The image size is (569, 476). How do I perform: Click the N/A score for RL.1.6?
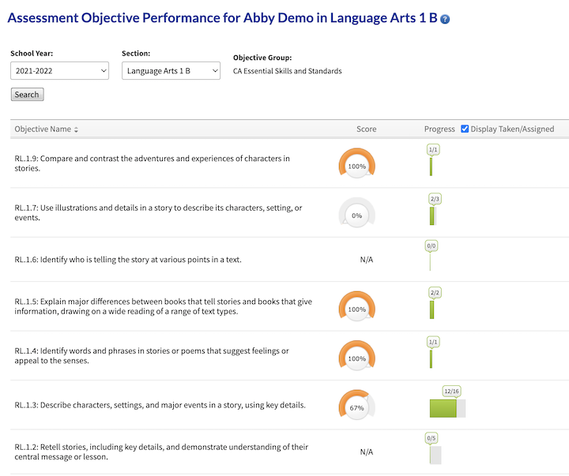coord(366,259)
